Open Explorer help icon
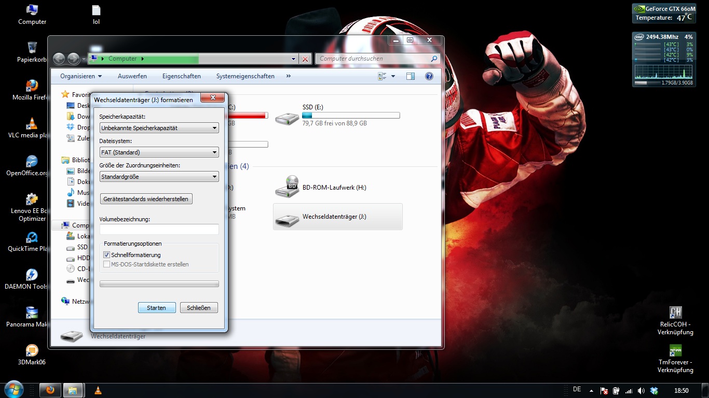The image size is (709, 398). [429, 76]
